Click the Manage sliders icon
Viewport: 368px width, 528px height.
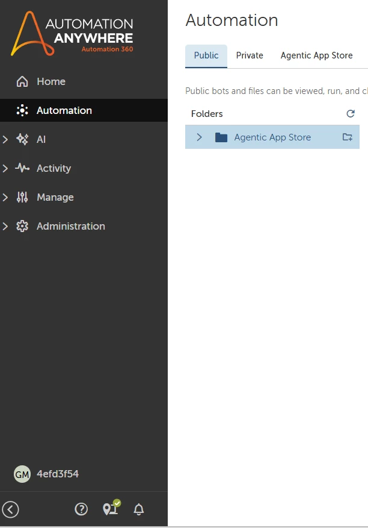22,197
